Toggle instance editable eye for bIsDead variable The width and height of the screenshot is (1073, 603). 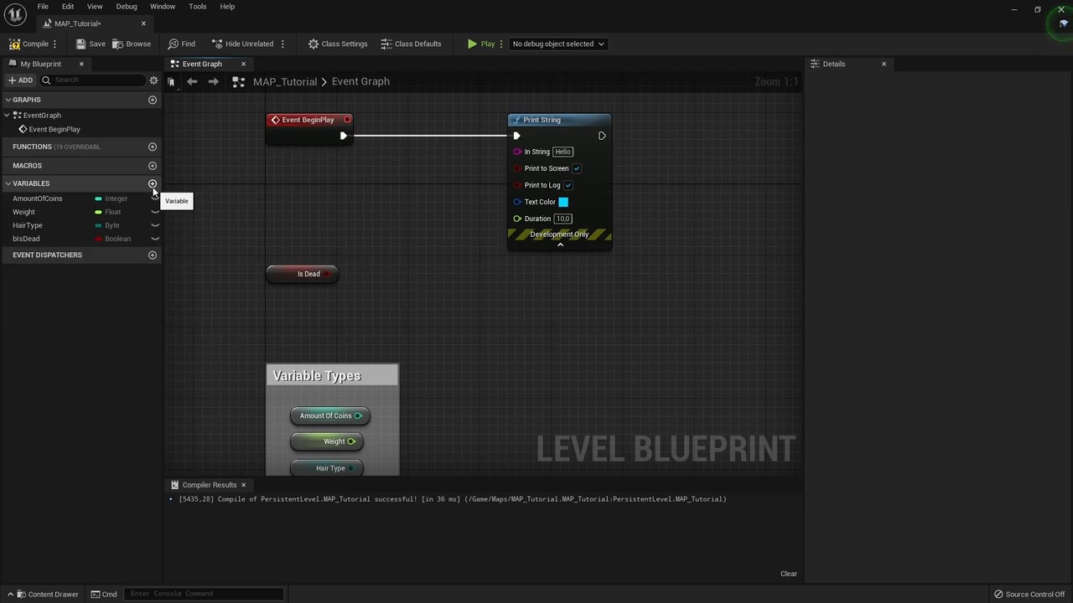pos(155,239)
